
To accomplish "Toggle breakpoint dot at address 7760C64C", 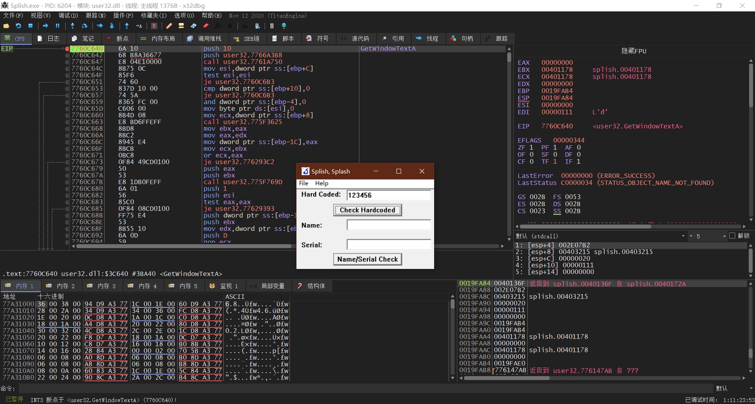I will (x=67, y=69).
